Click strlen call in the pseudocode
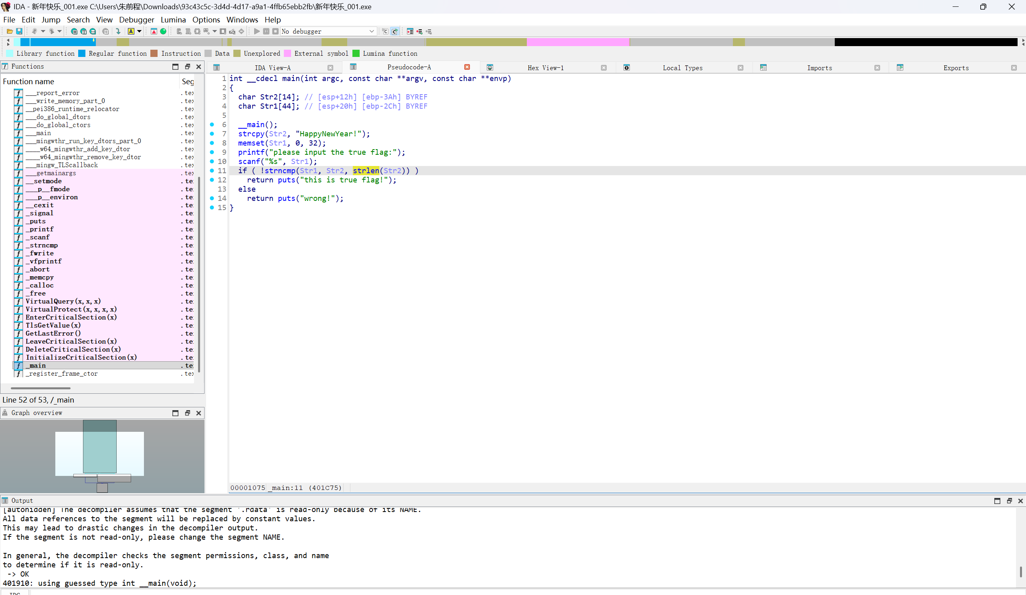1026x595 pixels. [366, 171]
